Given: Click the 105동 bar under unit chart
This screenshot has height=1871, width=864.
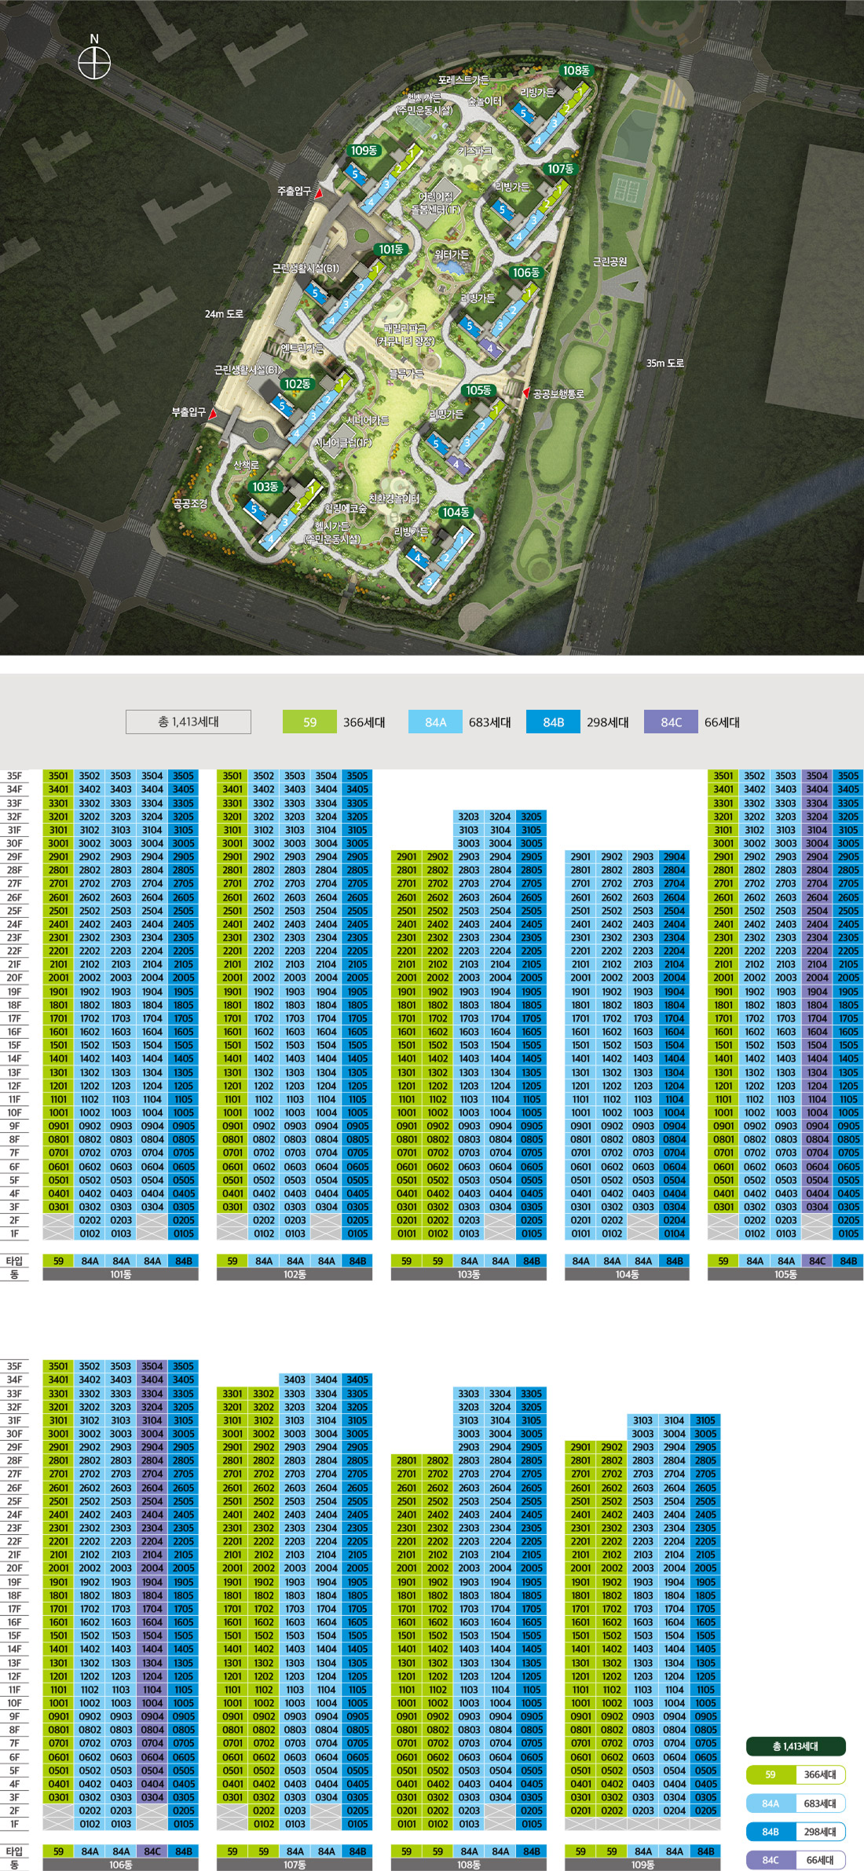Looking at the screenshot, I should 785,1274.
